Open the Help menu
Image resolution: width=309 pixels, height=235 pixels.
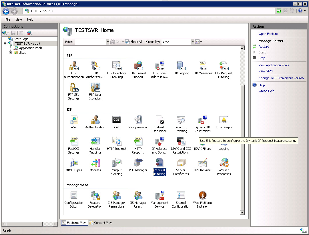click(x=30, y=19)
